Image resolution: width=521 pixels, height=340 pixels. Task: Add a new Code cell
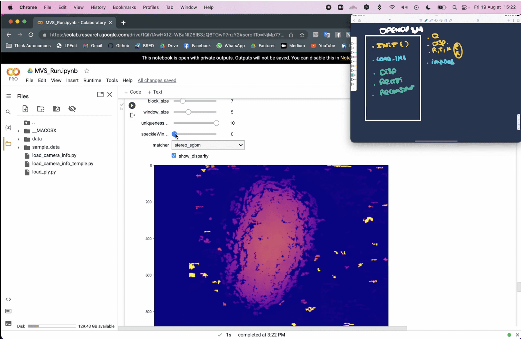[x=133, y=92]
